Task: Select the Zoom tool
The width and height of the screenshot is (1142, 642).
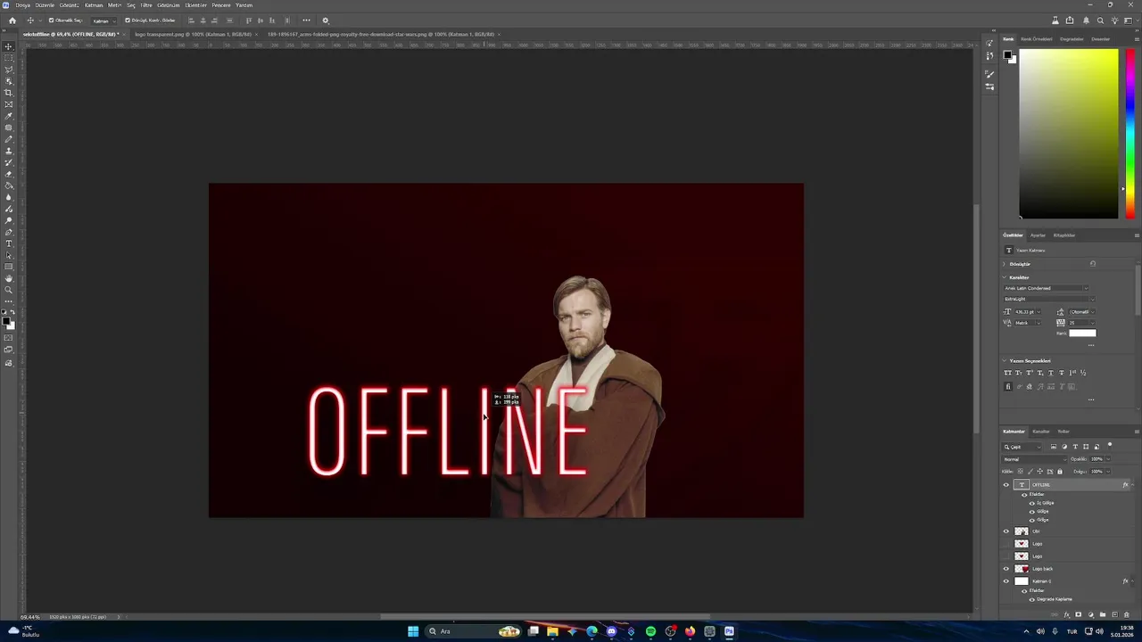Action: click(x=9, y=290)
